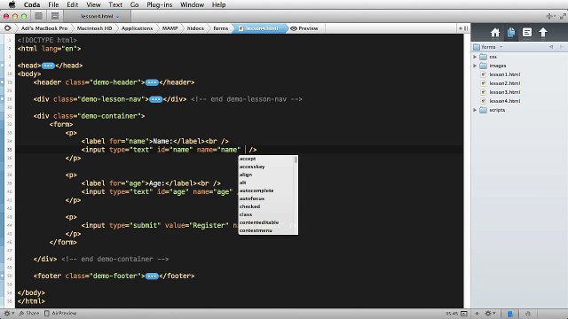Image resolution: width=568 pixels, height=319 pixels.
Task: Choose autofocus from the suggestion list
Action: (x=266, y=198)
